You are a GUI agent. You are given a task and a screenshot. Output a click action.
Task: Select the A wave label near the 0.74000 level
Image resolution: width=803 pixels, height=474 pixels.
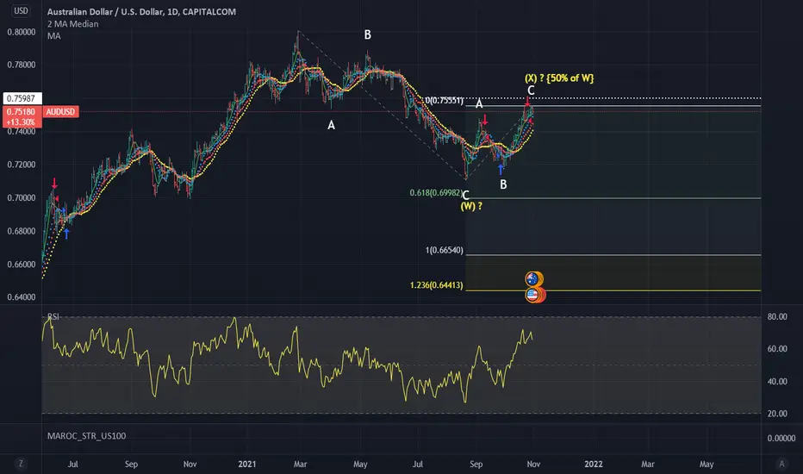click(332, 125)
